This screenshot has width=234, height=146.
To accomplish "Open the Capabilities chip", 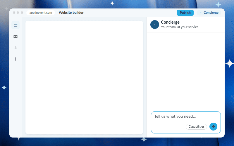I will point(196,127).
